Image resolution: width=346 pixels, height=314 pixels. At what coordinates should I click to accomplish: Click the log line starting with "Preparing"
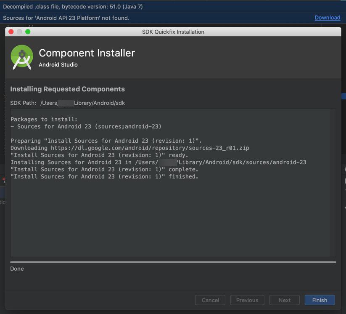106,141
